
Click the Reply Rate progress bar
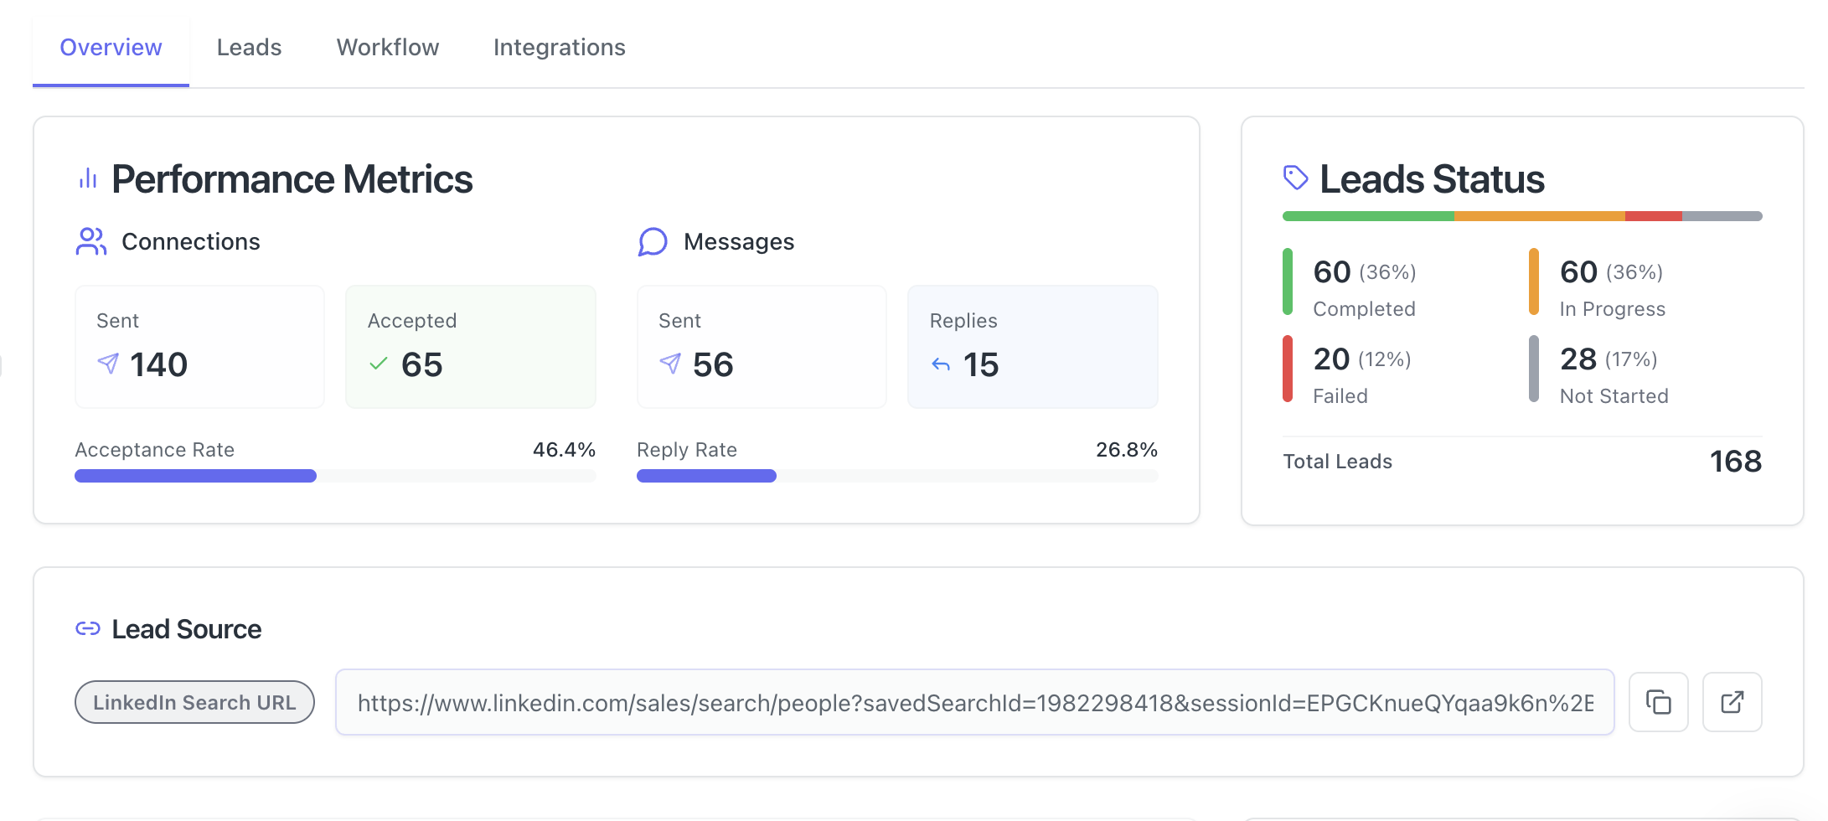pos(896,476)
